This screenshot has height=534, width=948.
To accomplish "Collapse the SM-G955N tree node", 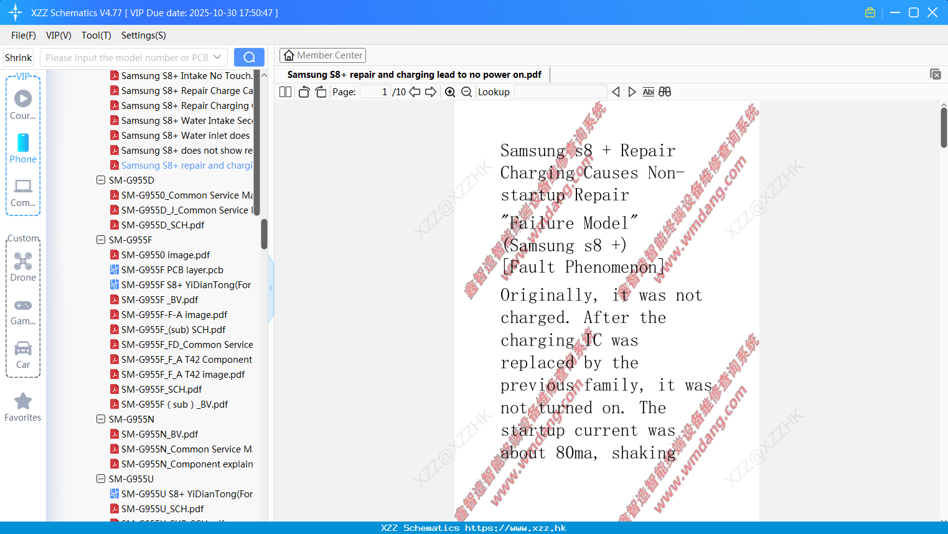I will pos(101,419).
